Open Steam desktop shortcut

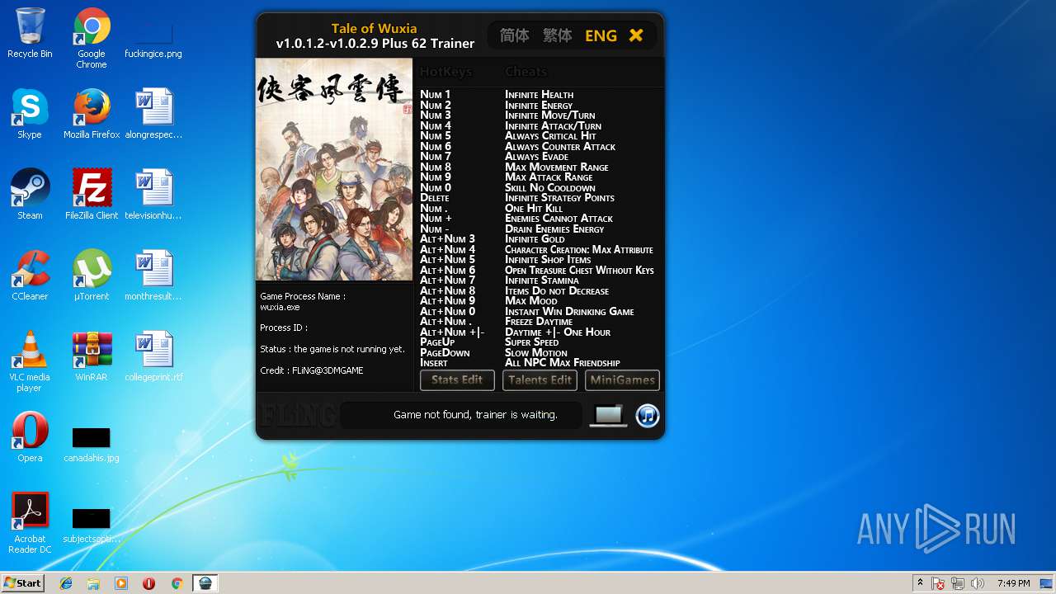point(30,195)
